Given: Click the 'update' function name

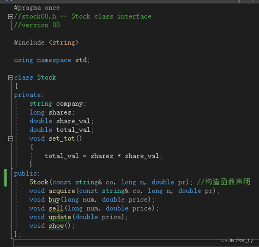Looking at the screenshot, I should point(60,217).
